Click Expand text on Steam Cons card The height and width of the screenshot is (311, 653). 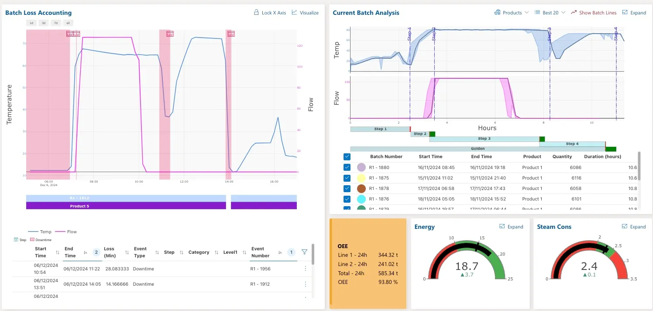(x=638, y=227)
